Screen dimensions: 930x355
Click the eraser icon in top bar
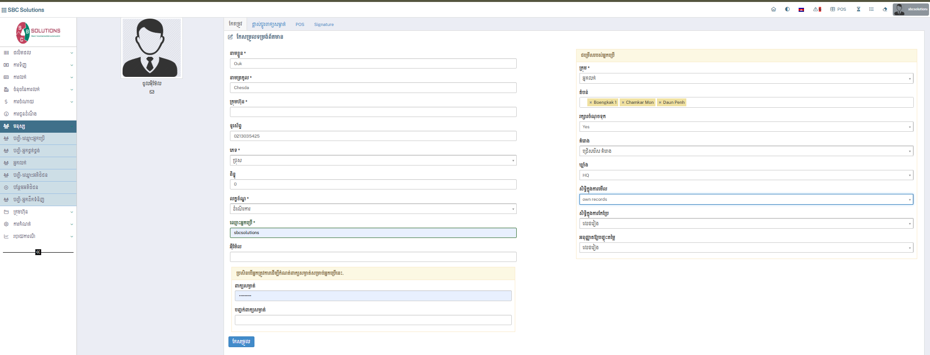(885, 9)
